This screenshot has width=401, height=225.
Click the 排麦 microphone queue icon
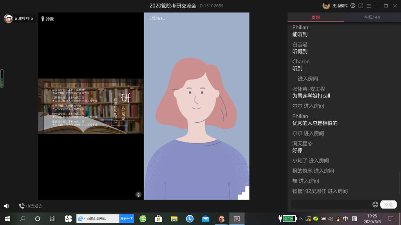click(x=43, y=19)
